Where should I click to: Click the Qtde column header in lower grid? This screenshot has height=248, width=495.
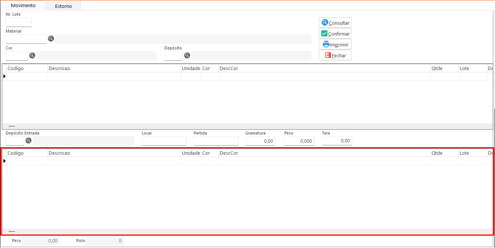pyautogui.click(x=444, y=153)
